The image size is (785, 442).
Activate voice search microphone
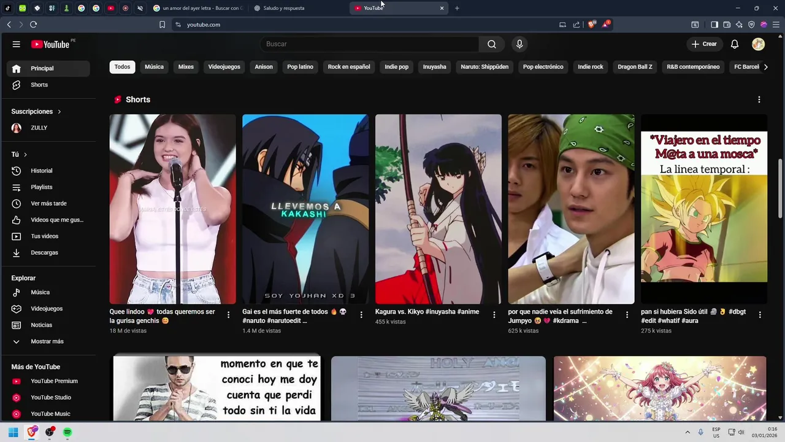tap(519, 44)
